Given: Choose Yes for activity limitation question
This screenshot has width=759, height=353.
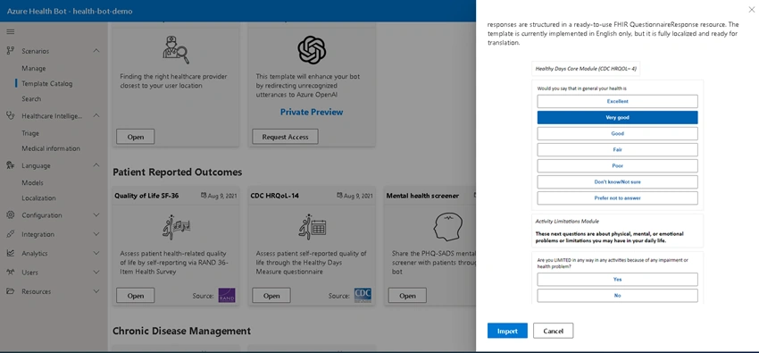Looking at the screenshot, I should point(617,280).
